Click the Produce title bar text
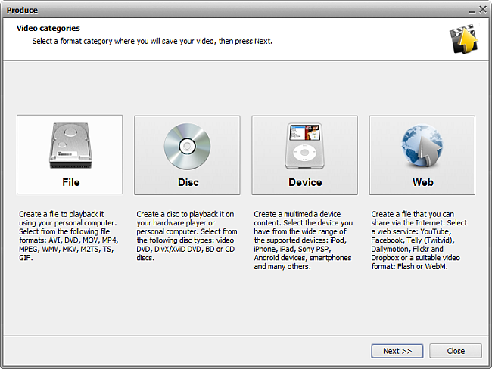 tap(22, 11)
